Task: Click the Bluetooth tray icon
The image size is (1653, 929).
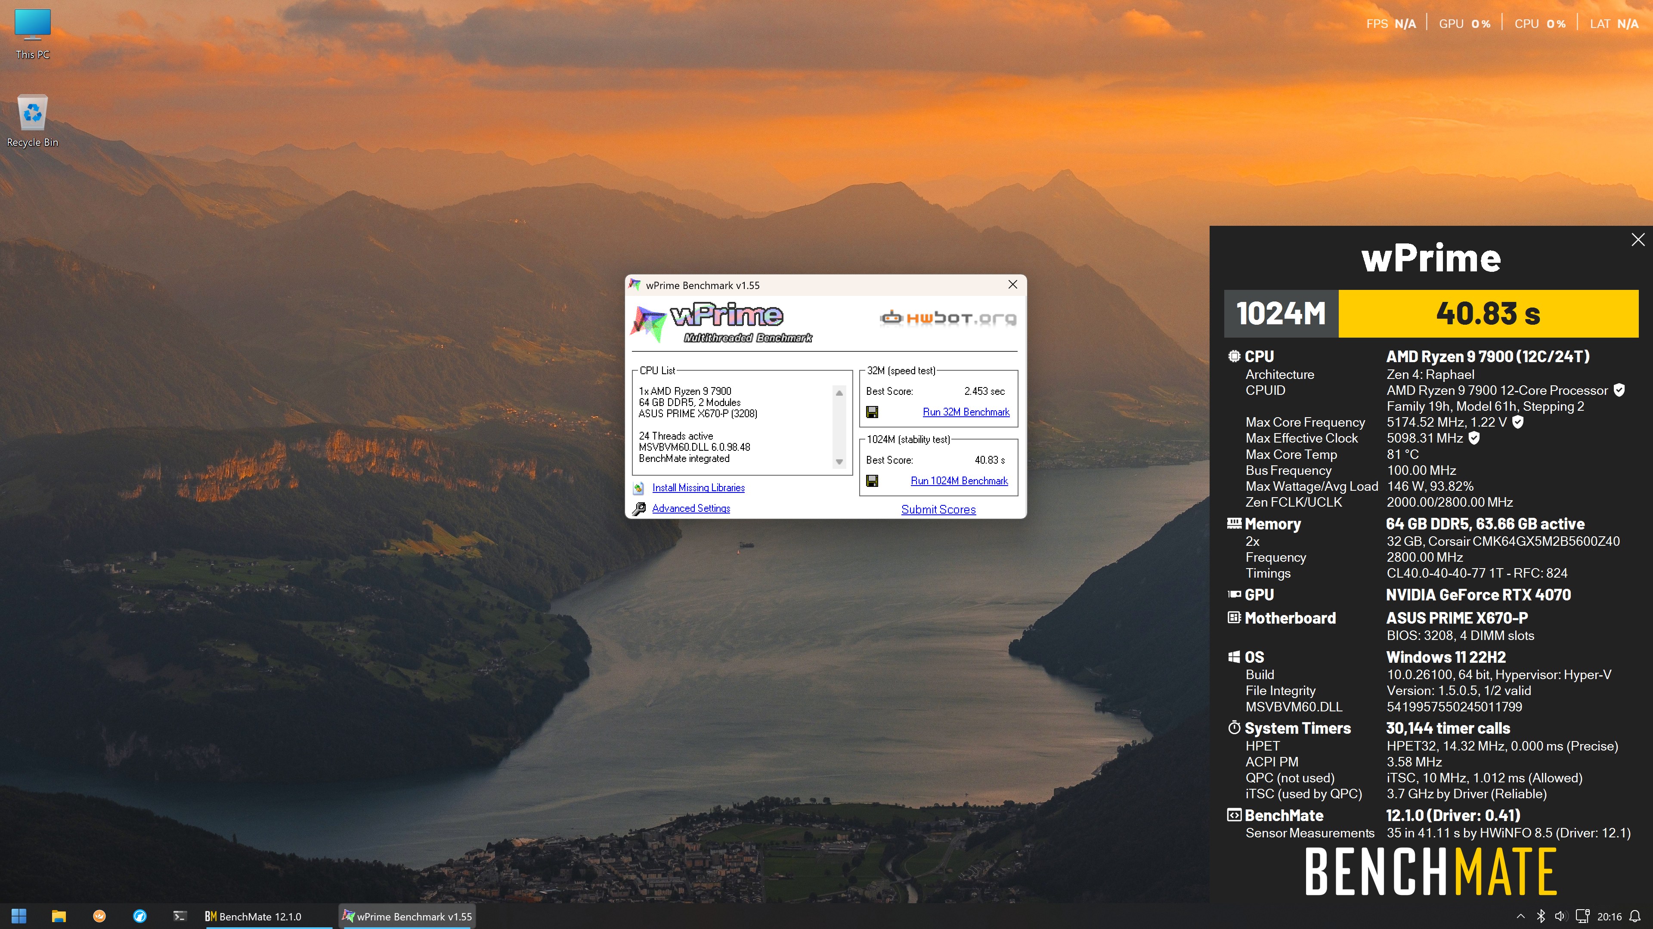Action: tap(1541, 916)
